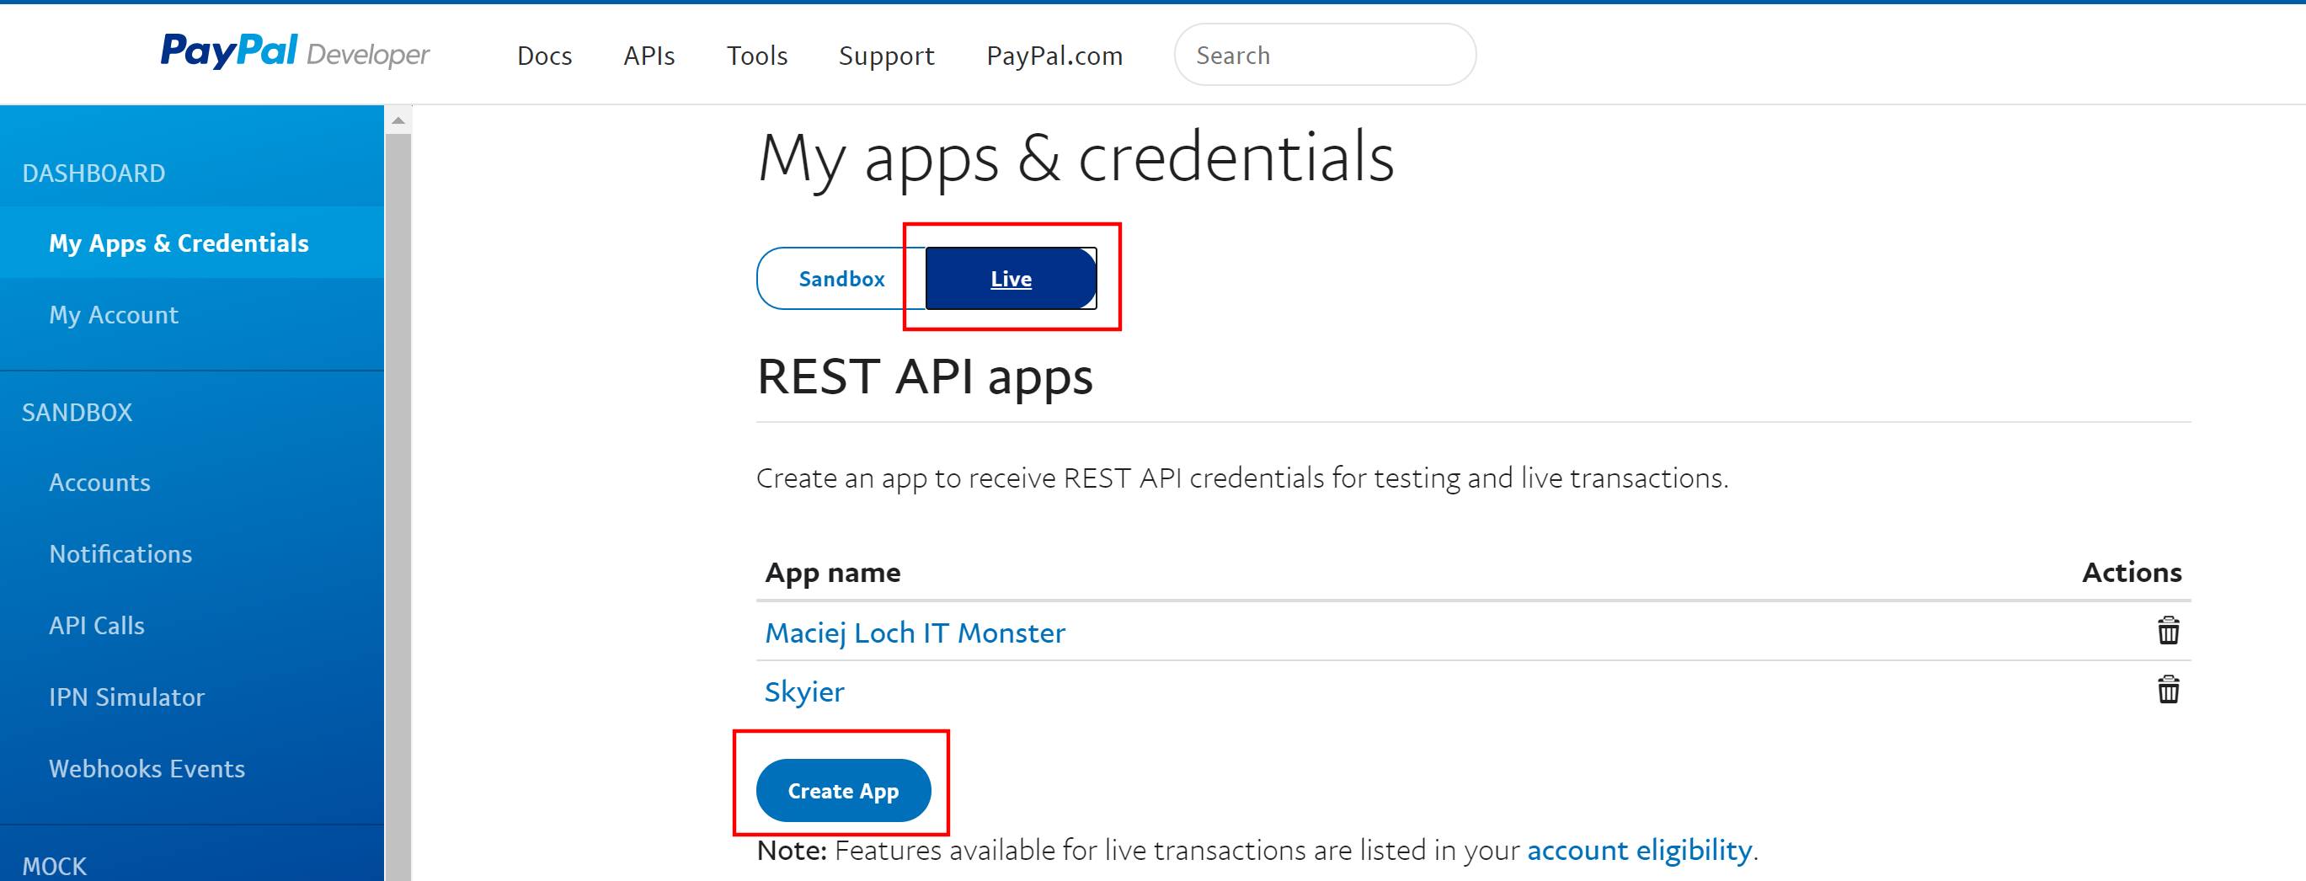The width and height of the screenshot is (2306, 881).
Task: Go to PayPal.com from top navigation
Action: [1054, 56]
